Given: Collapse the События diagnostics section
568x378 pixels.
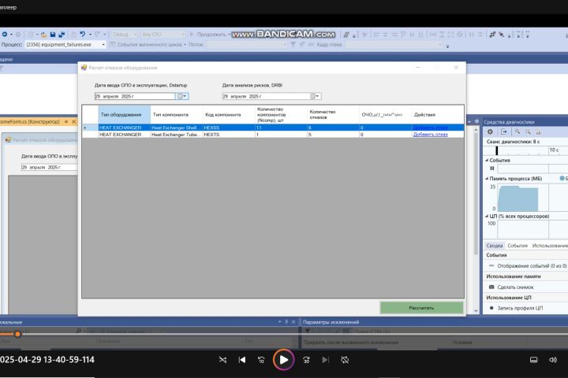Looking at the screenshot, I should (487, 160).
